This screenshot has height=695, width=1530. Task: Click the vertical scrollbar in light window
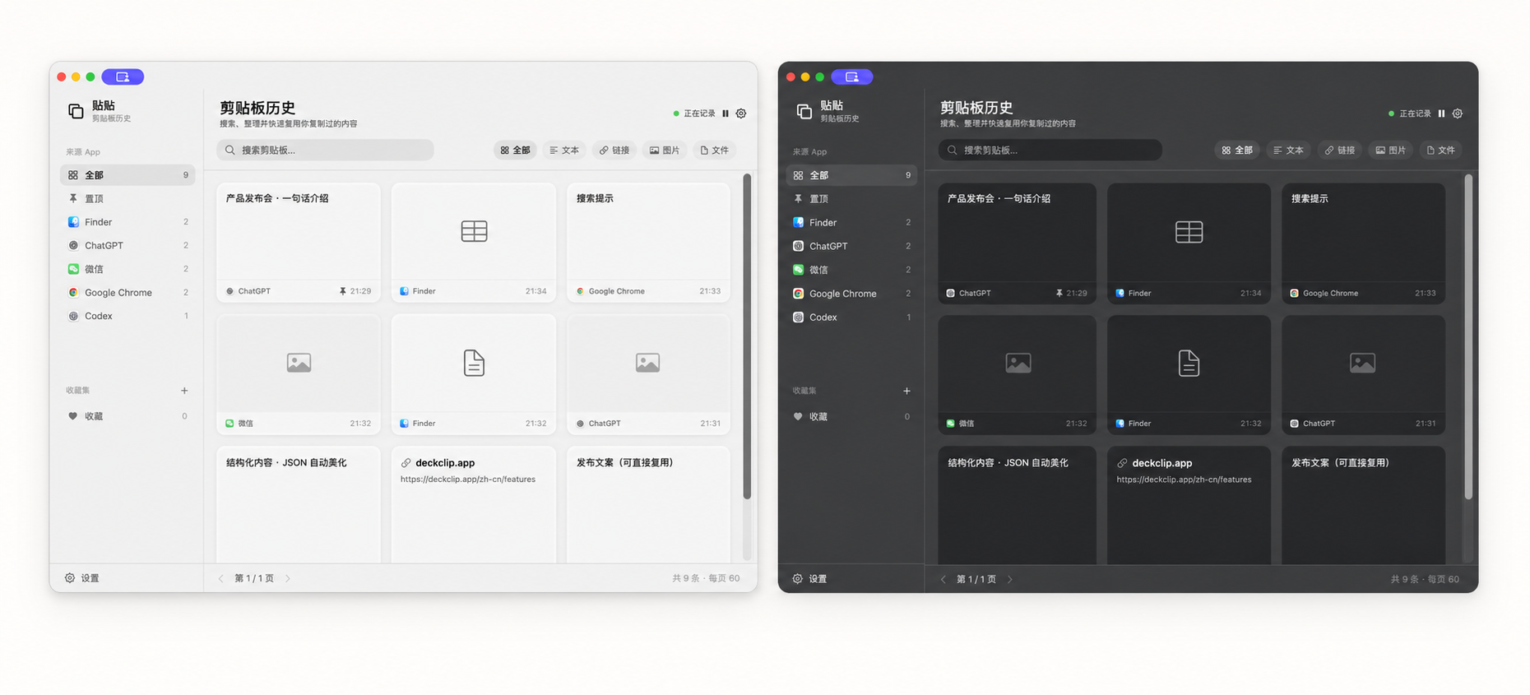747,336
